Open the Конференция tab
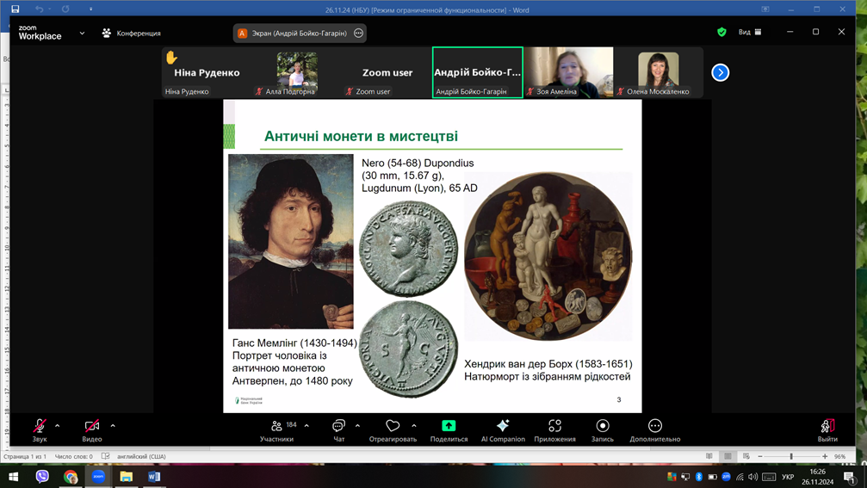 pyautogui.click(x=132, y=34)
